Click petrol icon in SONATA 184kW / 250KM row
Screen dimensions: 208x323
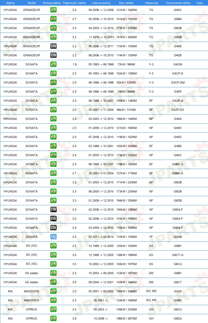tap(53, 200)
